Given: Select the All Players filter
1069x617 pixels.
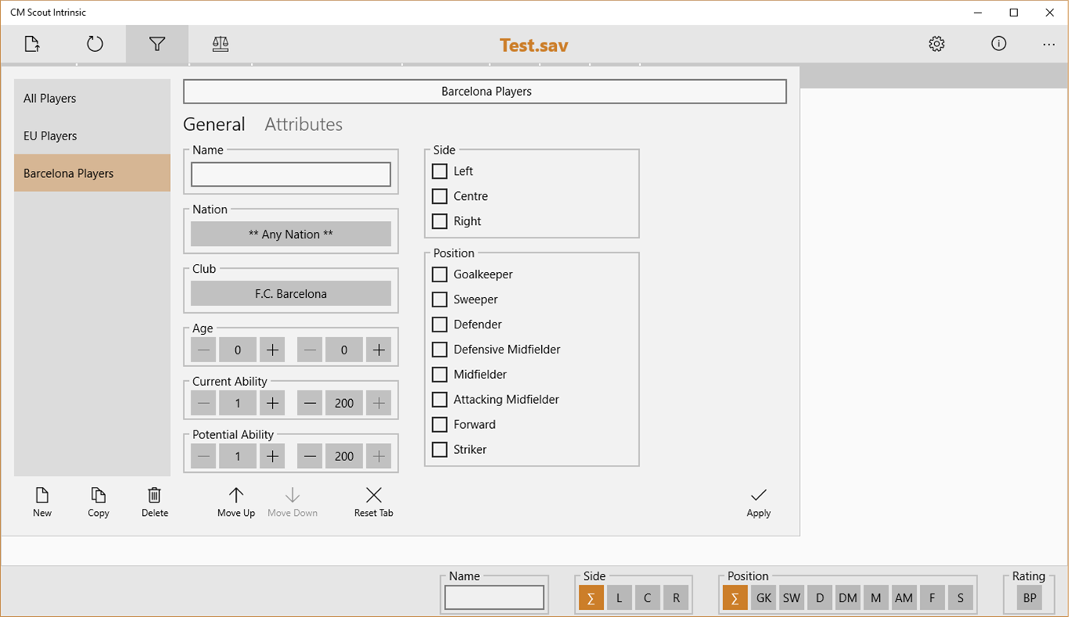Looking at the screenshot, I should pos(93,98).
